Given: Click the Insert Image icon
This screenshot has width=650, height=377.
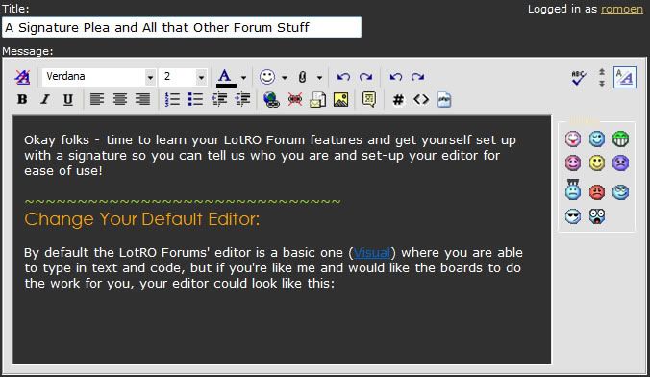Looking at the screenshot, I should point(340,100).
